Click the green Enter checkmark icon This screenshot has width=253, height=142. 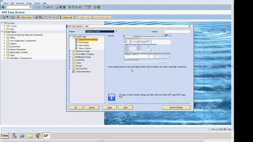click(3, 7)
